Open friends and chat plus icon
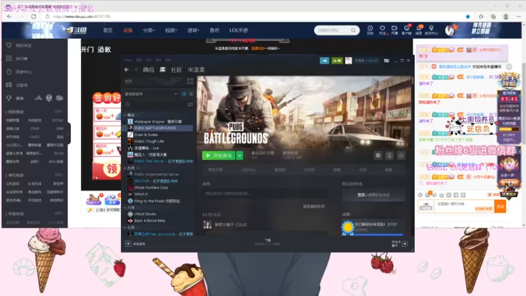Viewport: 526px width, 296px height. tap(405, 243)
